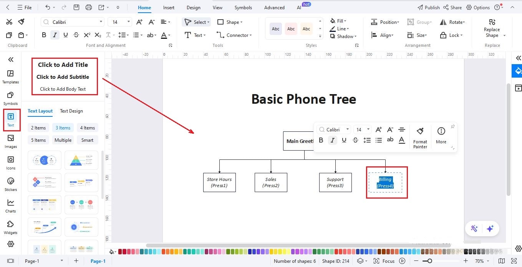Image resolution: width=522 pixels, height=267 pixels.
Task: Click More in floating toolbar
Action: tap(441, 135)
